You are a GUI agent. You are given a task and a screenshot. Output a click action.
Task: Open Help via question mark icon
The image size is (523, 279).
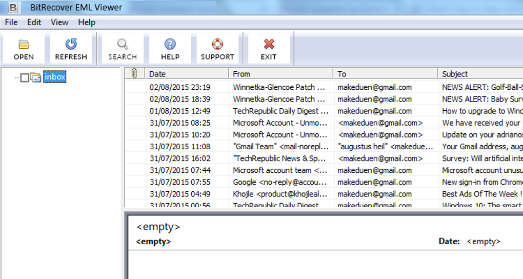[x=170, y=44]
